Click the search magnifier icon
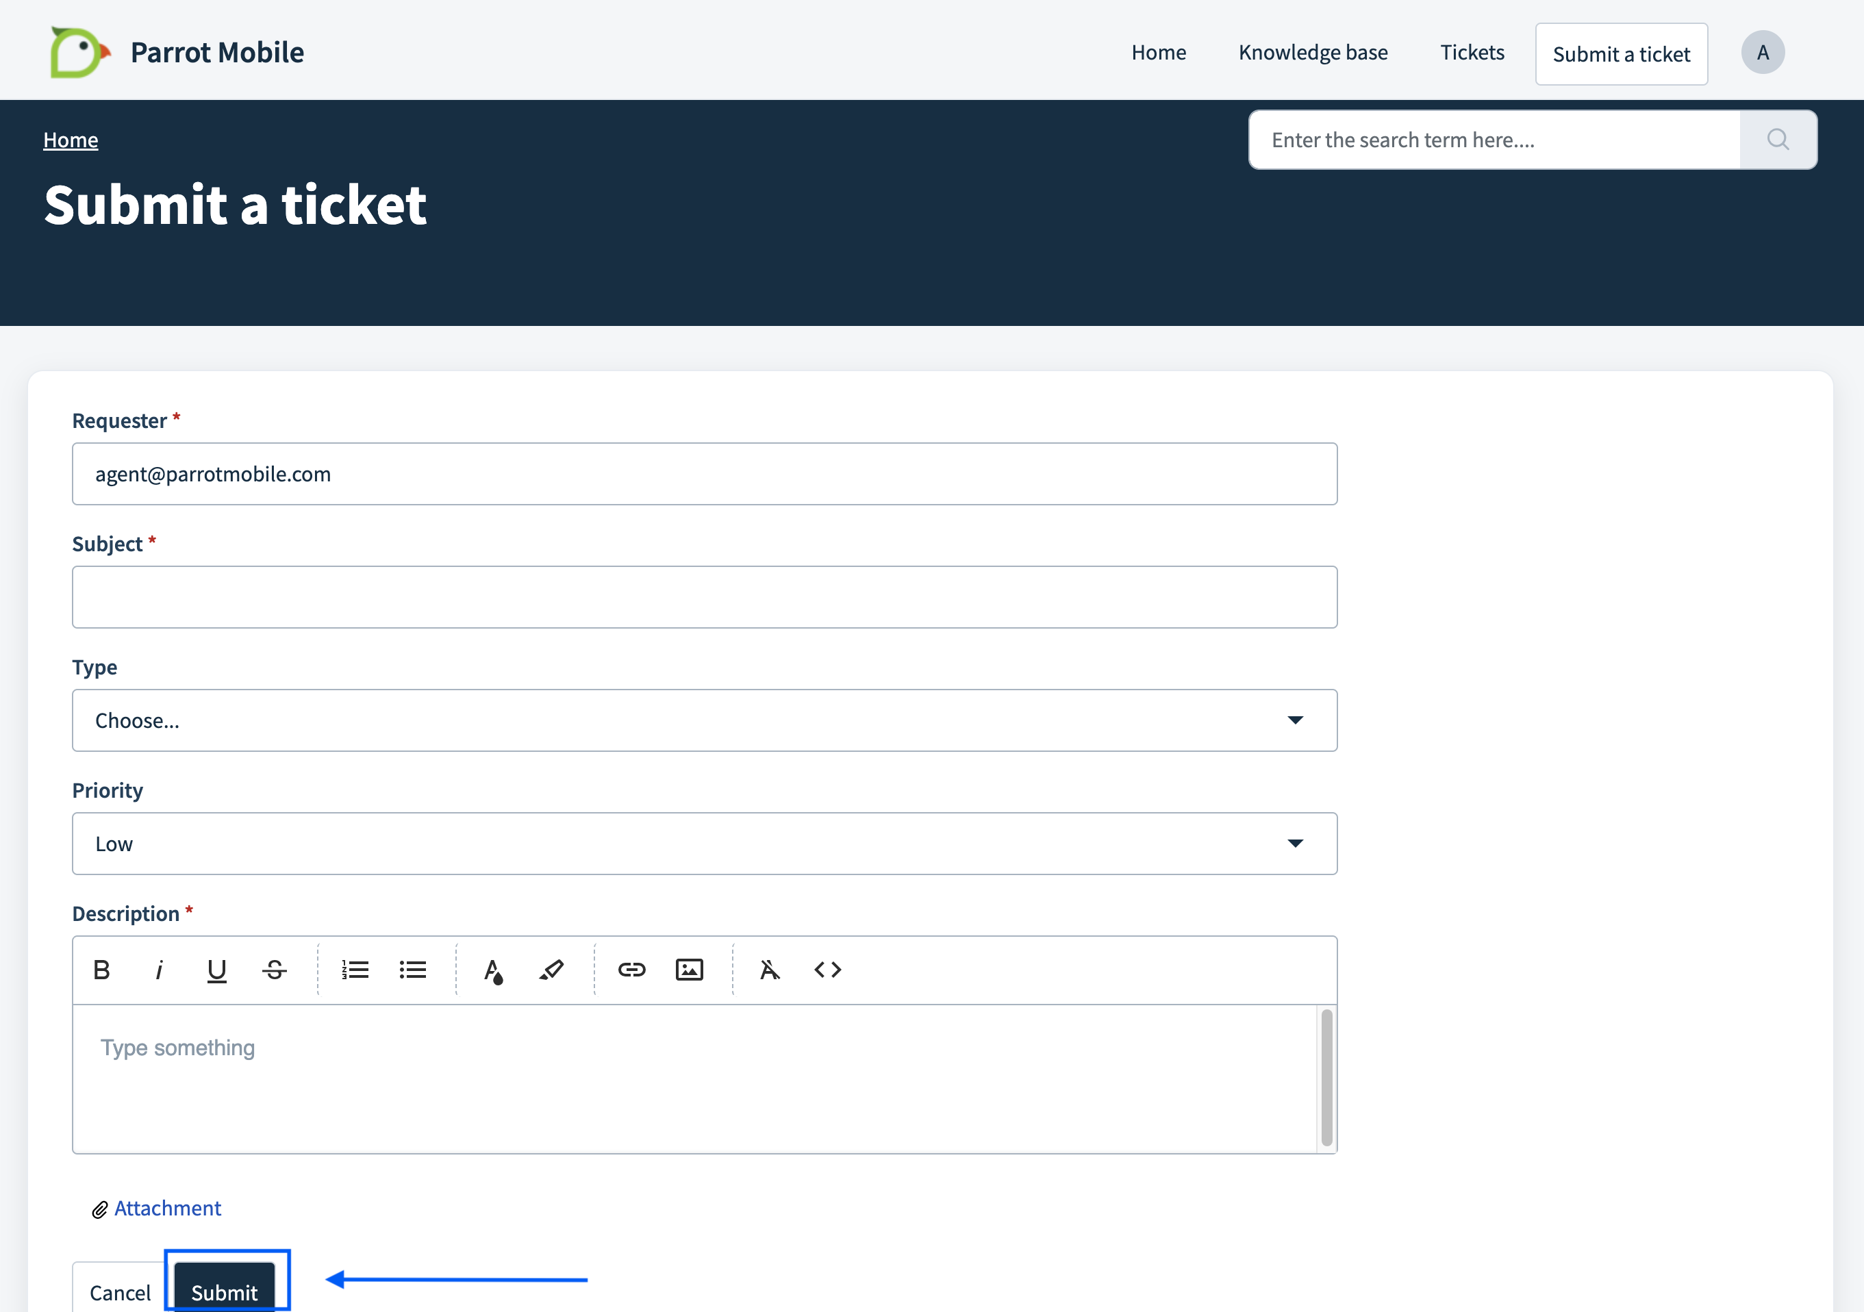Image resolution: width=1864 pixels, height=1312 pixels. 1777,140
